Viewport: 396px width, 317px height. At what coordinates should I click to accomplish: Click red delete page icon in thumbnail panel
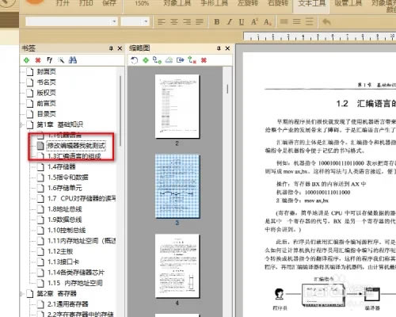point(204,60)
